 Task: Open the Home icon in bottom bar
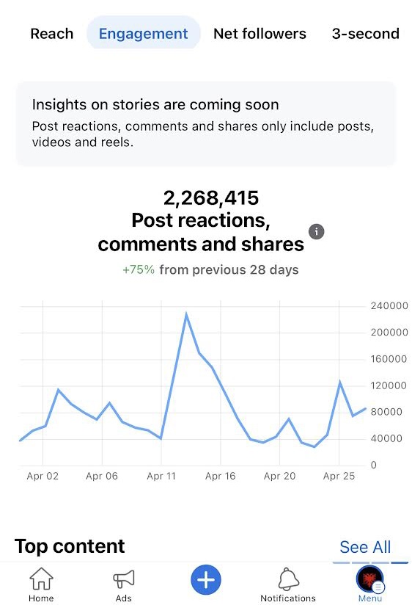click(x=41, y=579)
